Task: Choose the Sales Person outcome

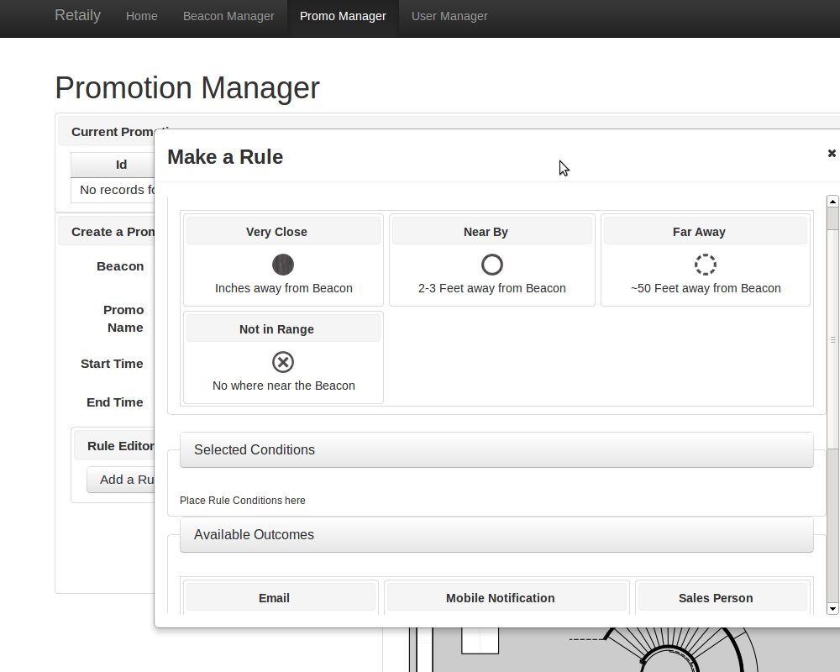Action: (722, 598)
